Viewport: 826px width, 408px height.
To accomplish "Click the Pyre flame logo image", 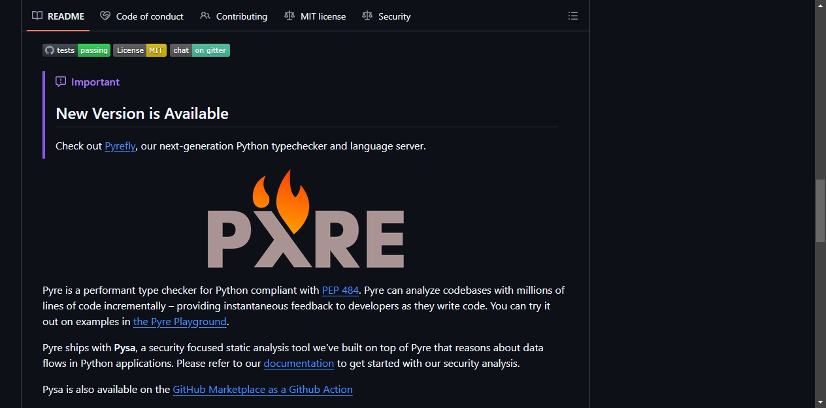I will [306, 219].
